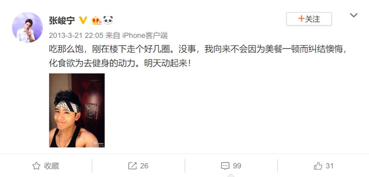Click the comment speech bubble icon
The image size is (369, 177).
click(x=225, y=166)
